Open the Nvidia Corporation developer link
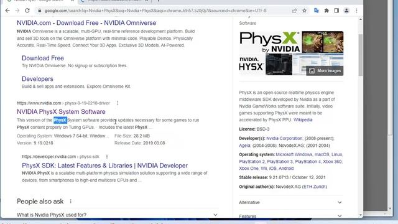Viewport: 398px width, 224px height. [x=284, y=138]
